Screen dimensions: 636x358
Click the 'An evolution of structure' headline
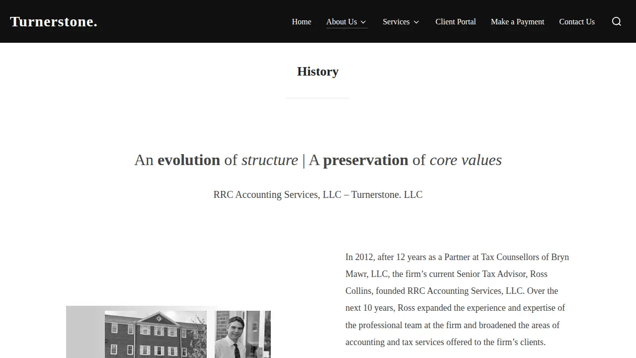318,160
